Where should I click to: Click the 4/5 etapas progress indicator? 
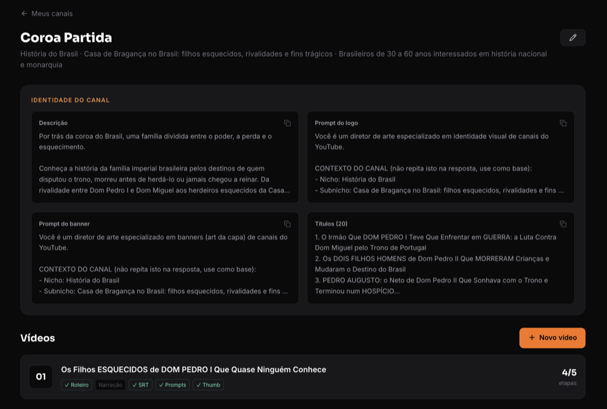coord(568,377)
